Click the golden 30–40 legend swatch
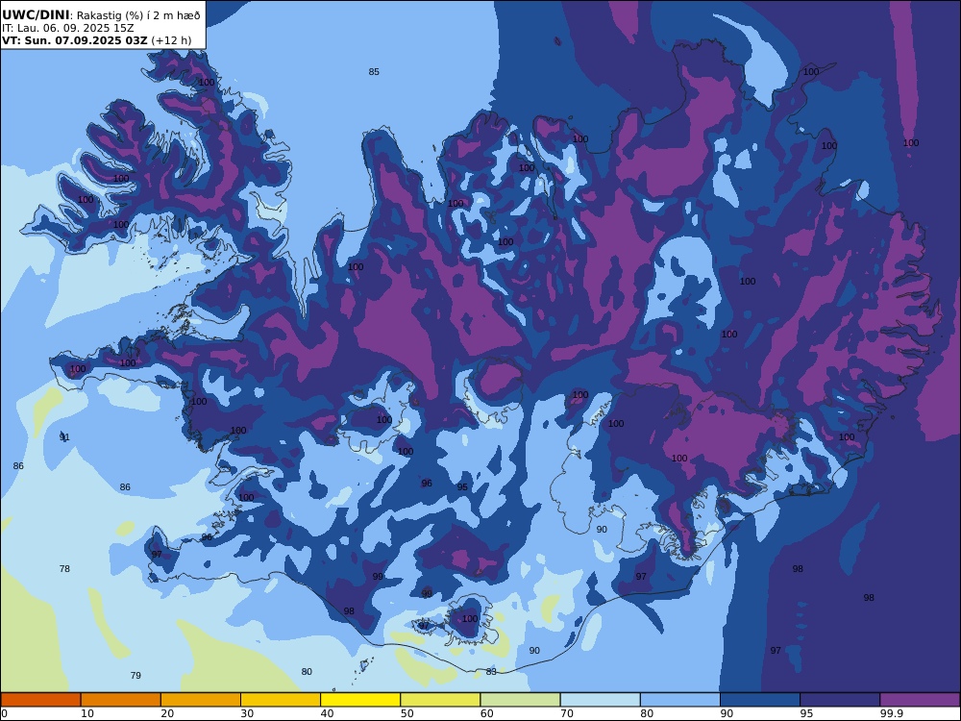961x721 pixels. click(281, 700)
